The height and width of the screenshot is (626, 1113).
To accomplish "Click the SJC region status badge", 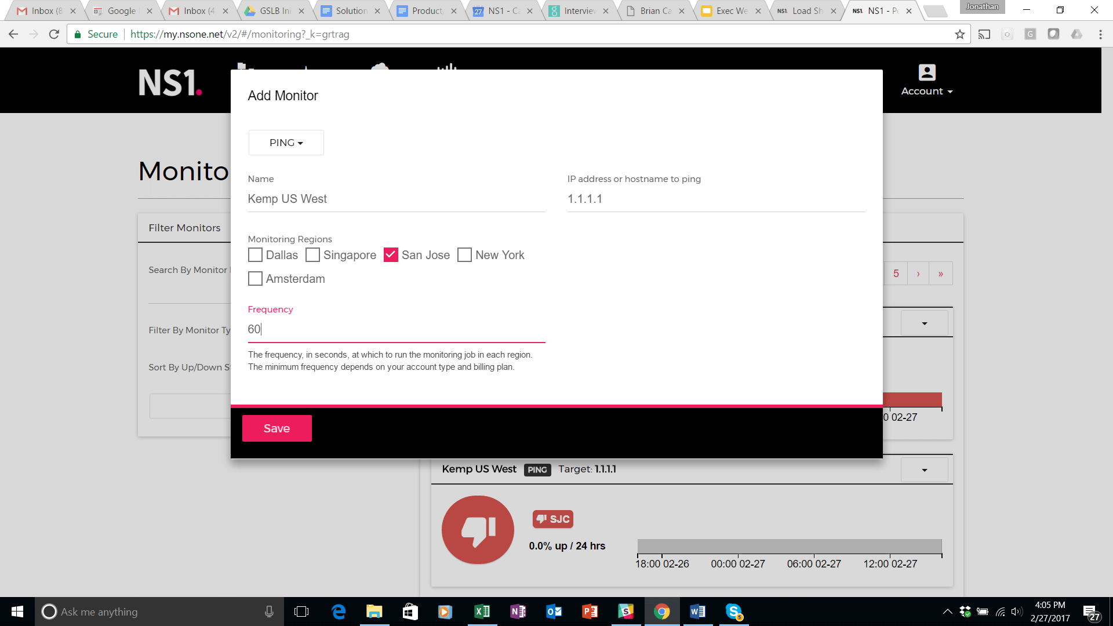I will pos(552,519).
